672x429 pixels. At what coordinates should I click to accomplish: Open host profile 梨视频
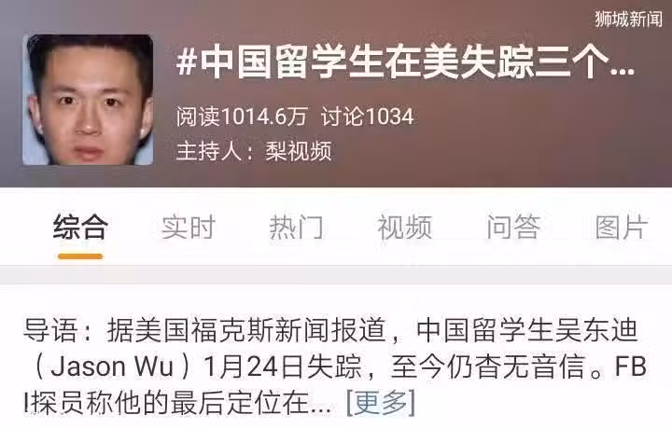[299, 151]
